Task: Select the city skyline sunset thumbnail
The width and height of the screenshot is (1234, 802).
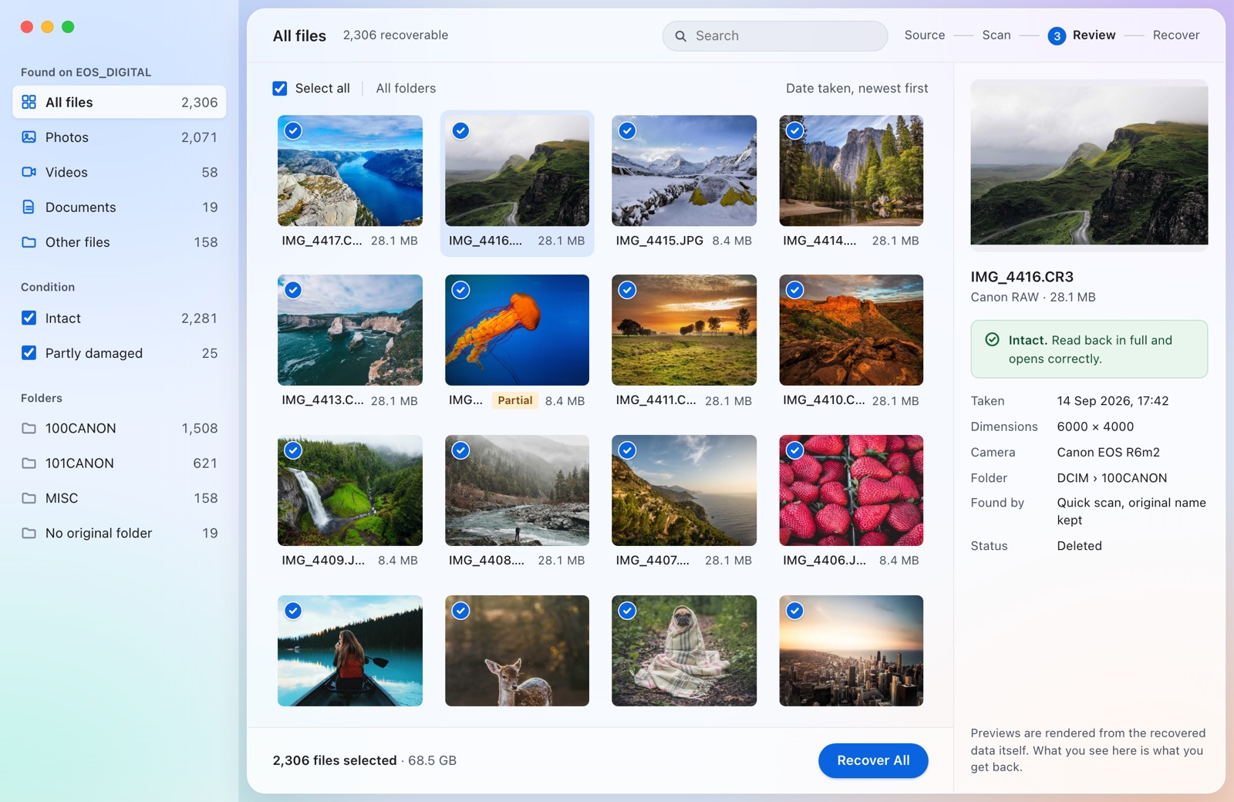Action: tap(851, 651)
